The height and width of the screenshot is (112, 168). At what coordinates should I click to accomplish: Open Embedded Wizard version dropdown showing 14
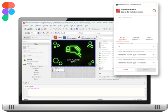coord(136,46)
